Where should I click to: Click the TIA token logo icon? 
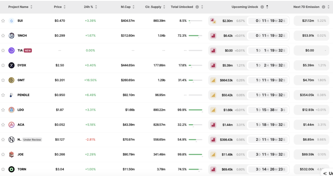pos(11,50)
